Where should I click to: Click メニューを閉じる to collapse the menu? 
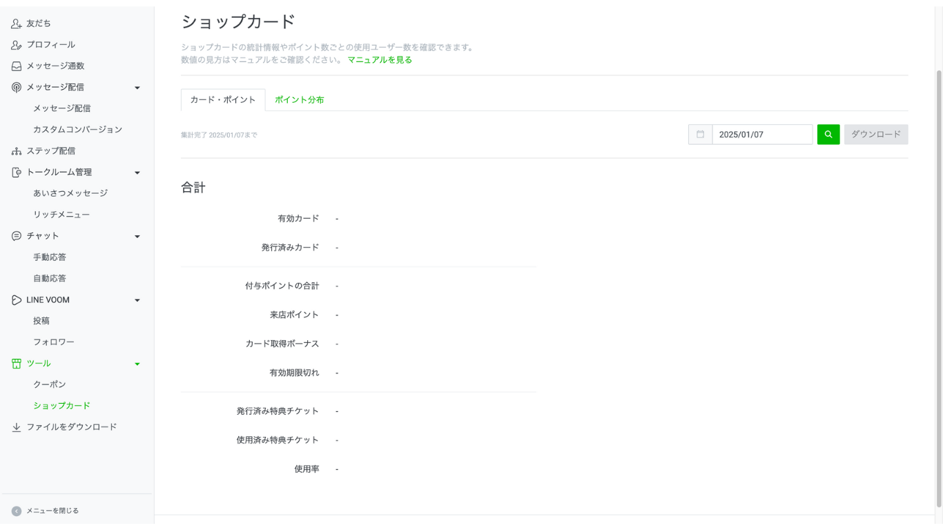(52, 511)
